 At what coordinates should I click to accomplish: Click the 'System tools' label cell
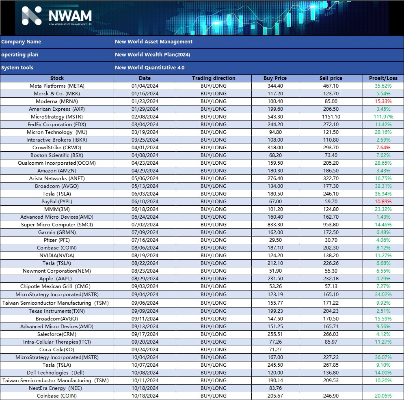tap(57, 68)
